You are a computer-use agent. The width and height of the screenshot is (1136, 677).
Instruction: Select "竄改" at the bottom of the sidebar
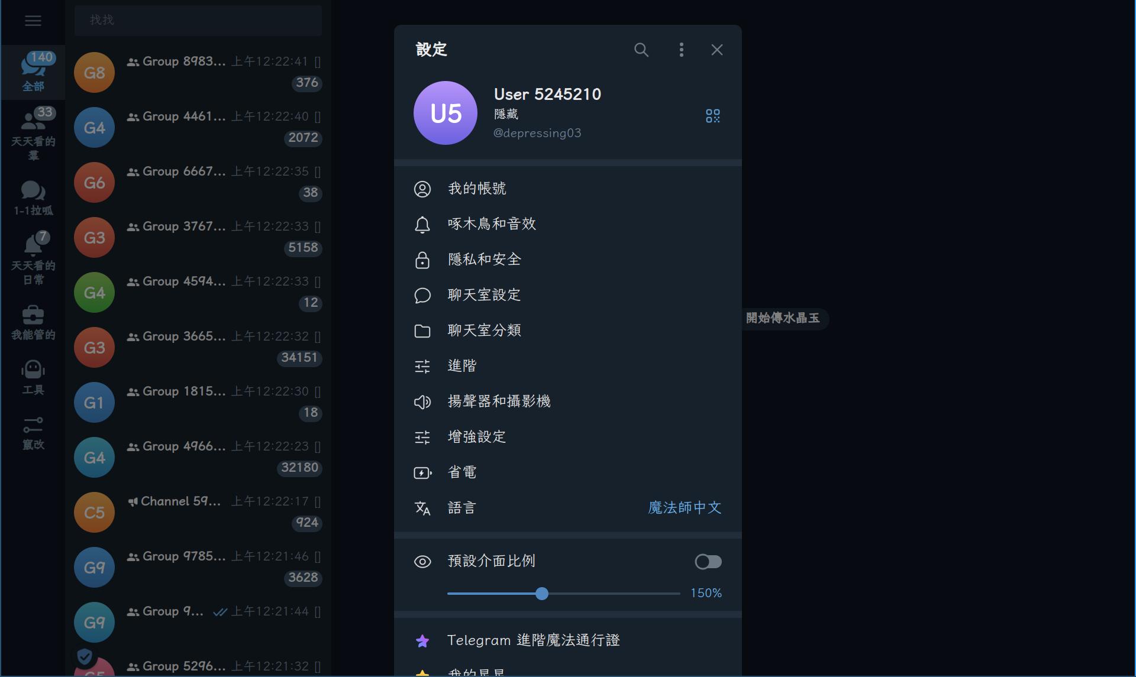[x=33, y=433]
